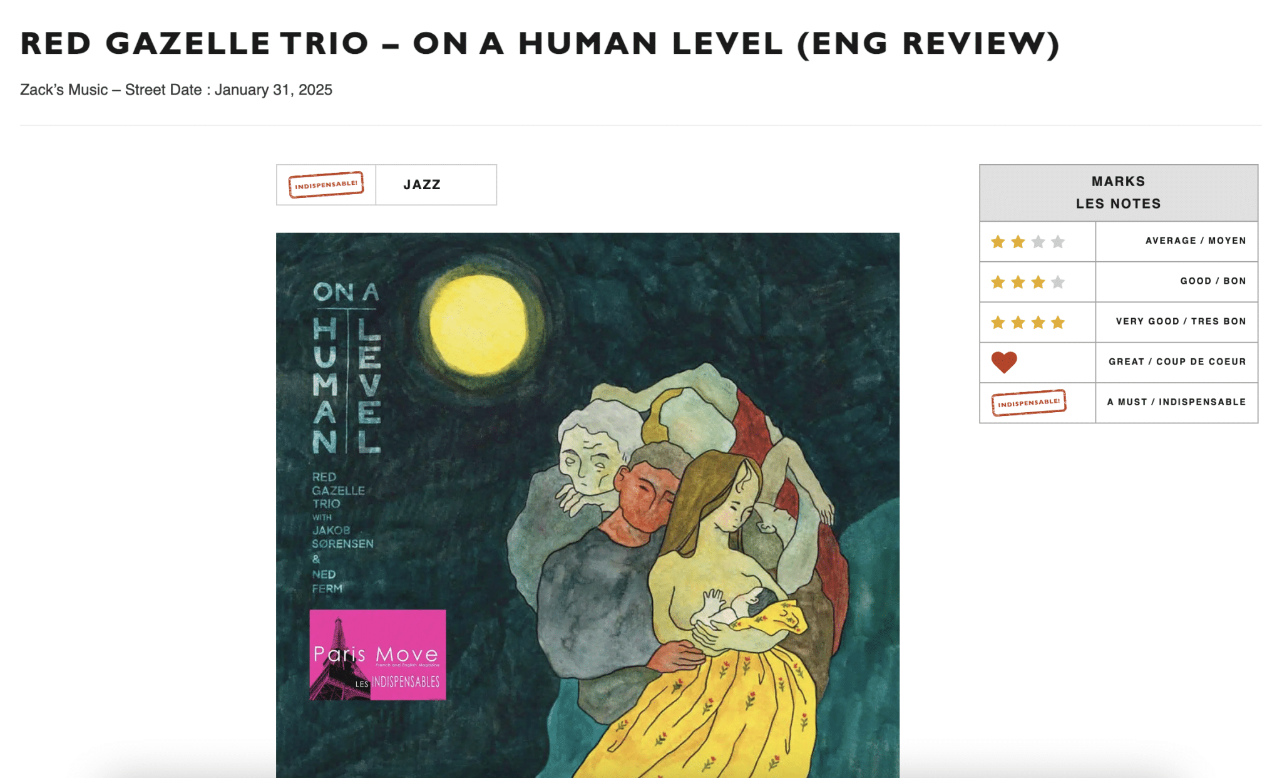Click the 'Good / Bon' label
1282x778 pixels.
tap(1213, 281)
